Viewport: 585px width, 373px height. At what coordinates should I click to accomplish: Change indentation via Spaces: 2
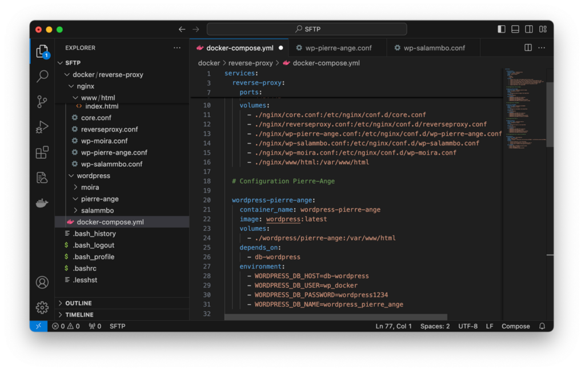435,326
